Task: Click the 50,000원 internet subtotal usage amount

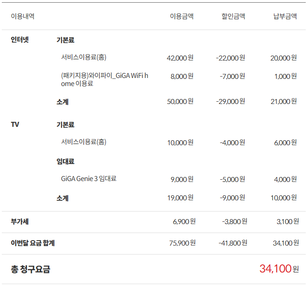Action: [180, 102]
